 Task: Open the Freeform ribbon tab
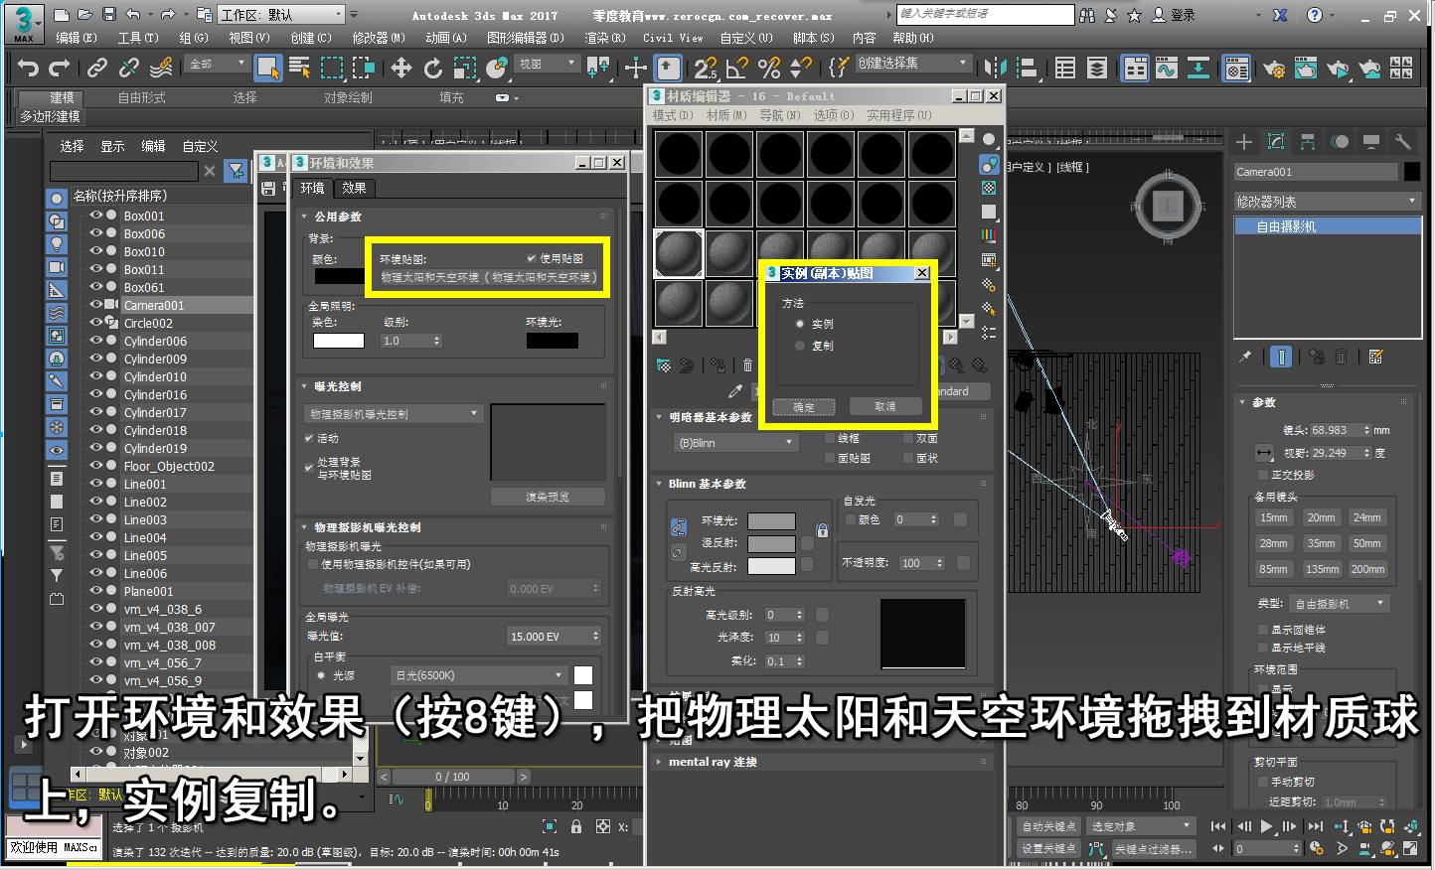(142, 97)
